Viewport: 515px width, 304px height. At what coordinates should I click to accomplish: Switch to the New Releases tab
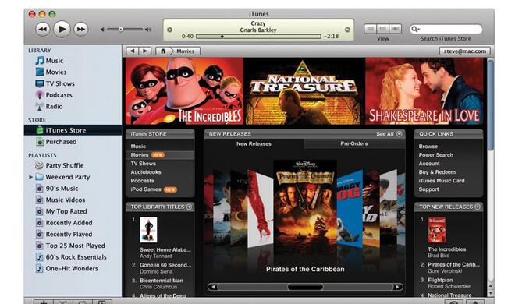pos(254,143)
